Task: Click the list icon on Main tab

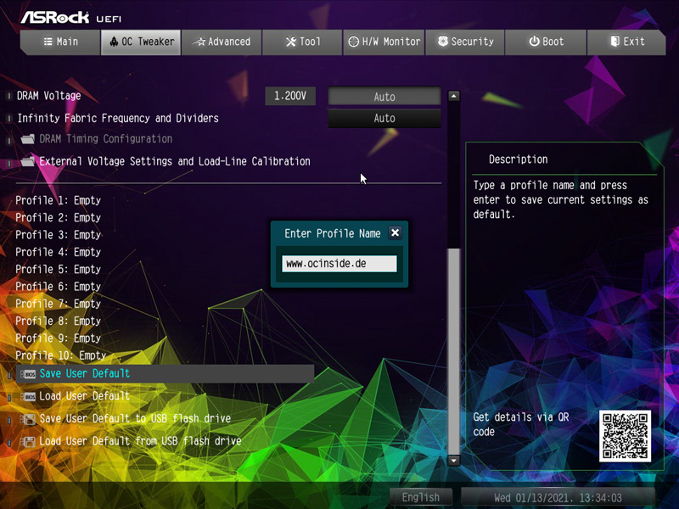Action: coord(48,42)
